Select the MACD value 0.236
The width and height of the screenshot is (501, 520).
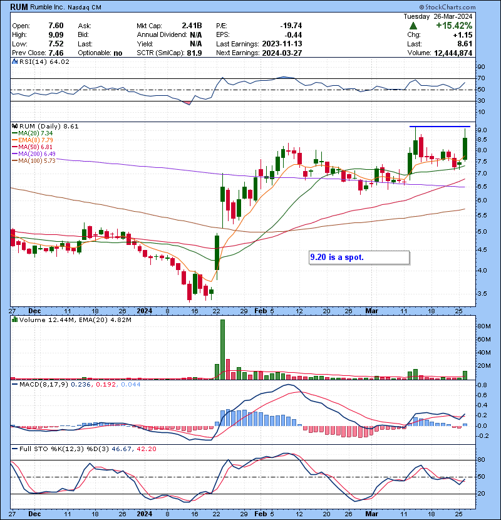[81, 384]
